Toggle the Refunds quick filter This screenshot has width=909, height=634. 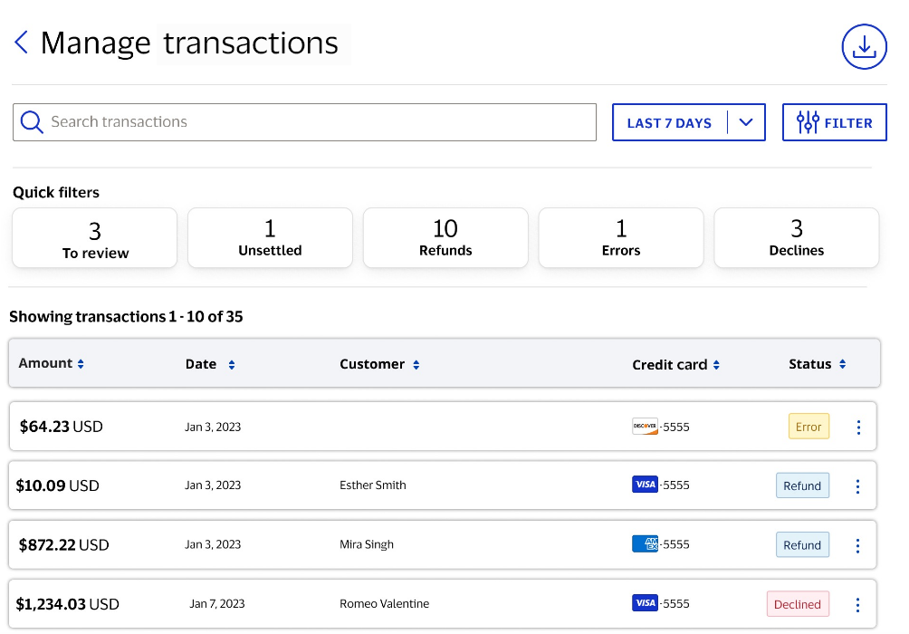445,238
